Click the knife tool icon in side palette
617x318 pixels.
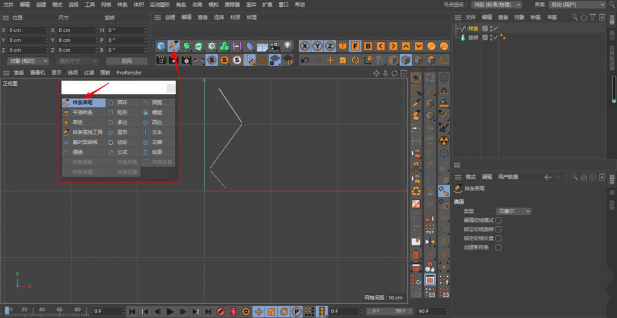coord(416,103)
